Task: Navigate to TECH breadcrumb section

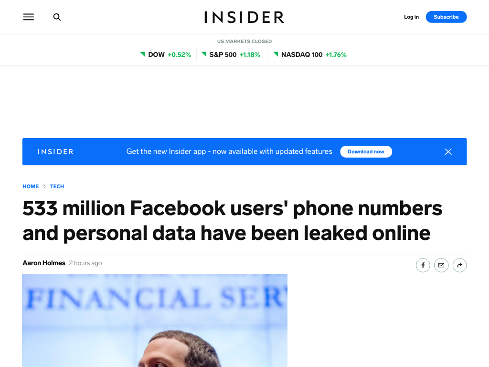Action: pyautogui.click(x=57, y=186)
